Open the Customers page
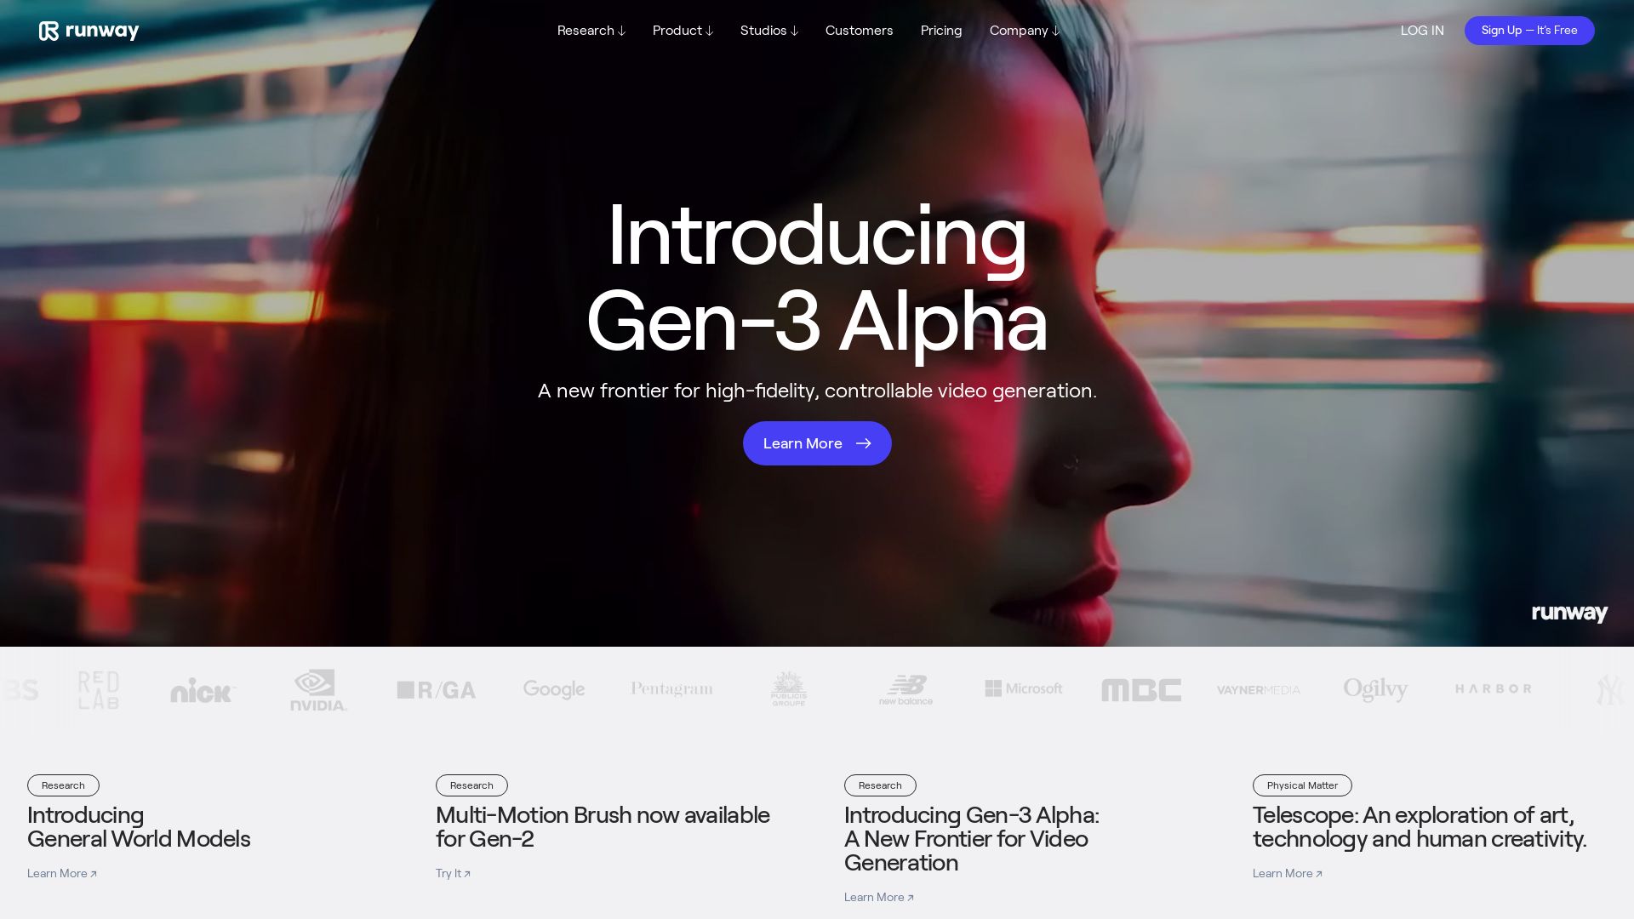Screen dimensions: 1634x919 pos(859,31)
